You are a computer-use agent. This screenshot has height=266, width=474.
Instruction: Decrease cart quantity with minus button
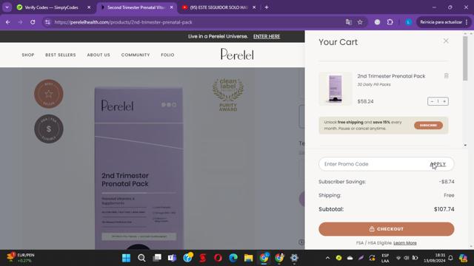(432, 101)
